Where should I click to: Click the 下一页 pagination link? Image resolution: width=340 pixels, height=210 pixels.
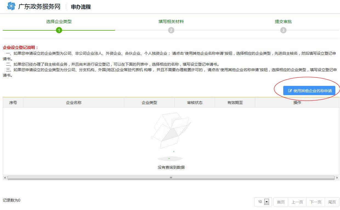tap(315, 202)
